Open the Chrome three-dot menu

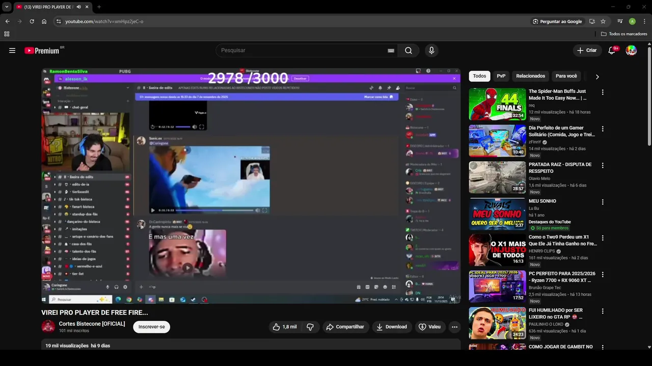644,21
